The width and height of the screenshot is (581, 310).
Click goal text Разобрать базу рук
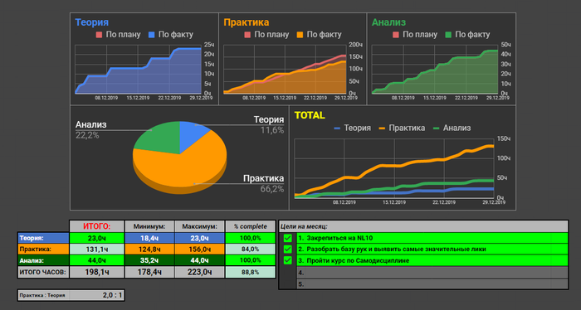click(396, 249)
